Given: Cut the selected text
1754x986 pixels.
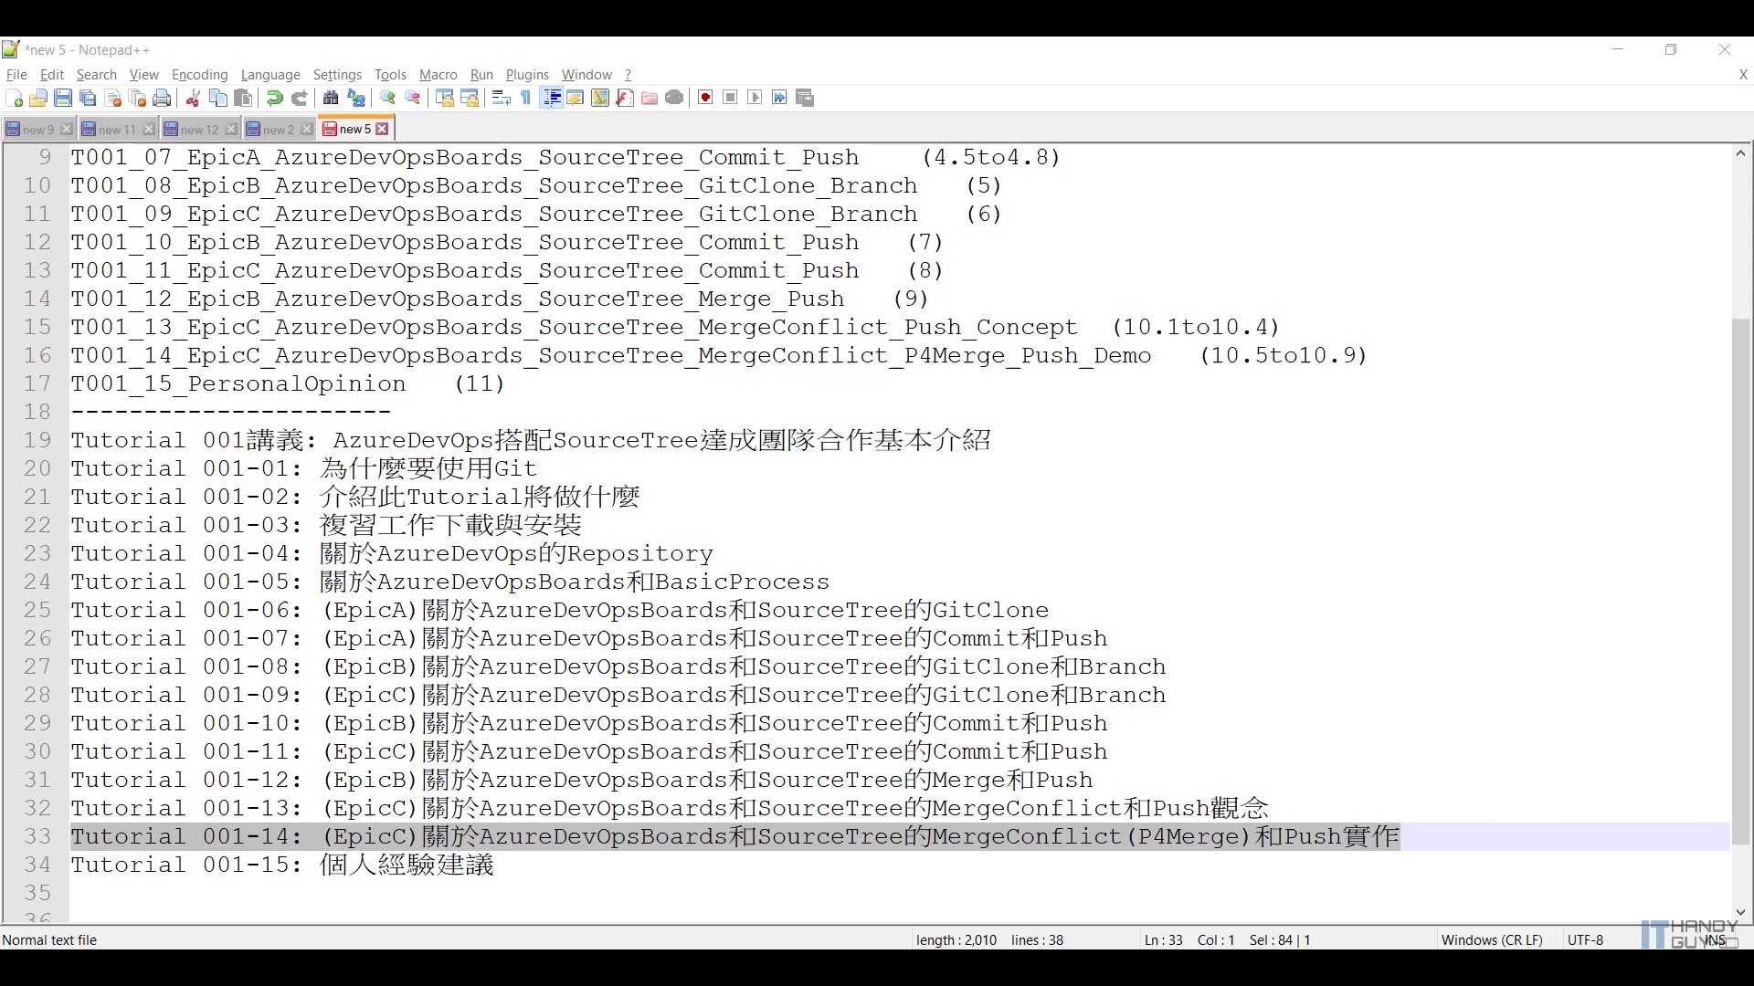Looking at the screenshot, I should click(193, 98).
